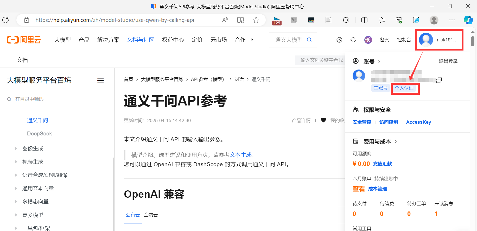Expand the 视频生成 tree item
477x231 pixels.
click(16, 162)
